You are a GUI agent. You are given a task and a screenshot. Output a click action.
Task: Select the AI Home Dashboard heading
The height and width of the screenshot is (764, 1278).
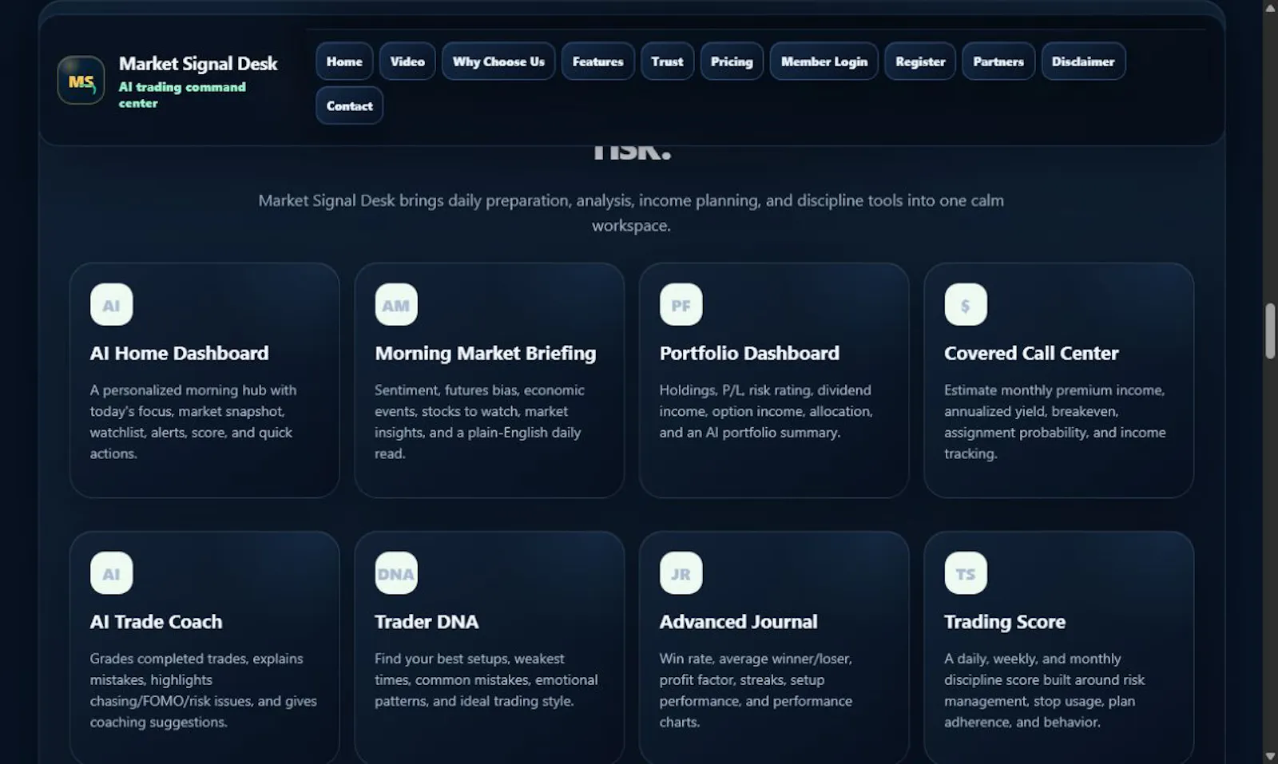tap(179, 353)
